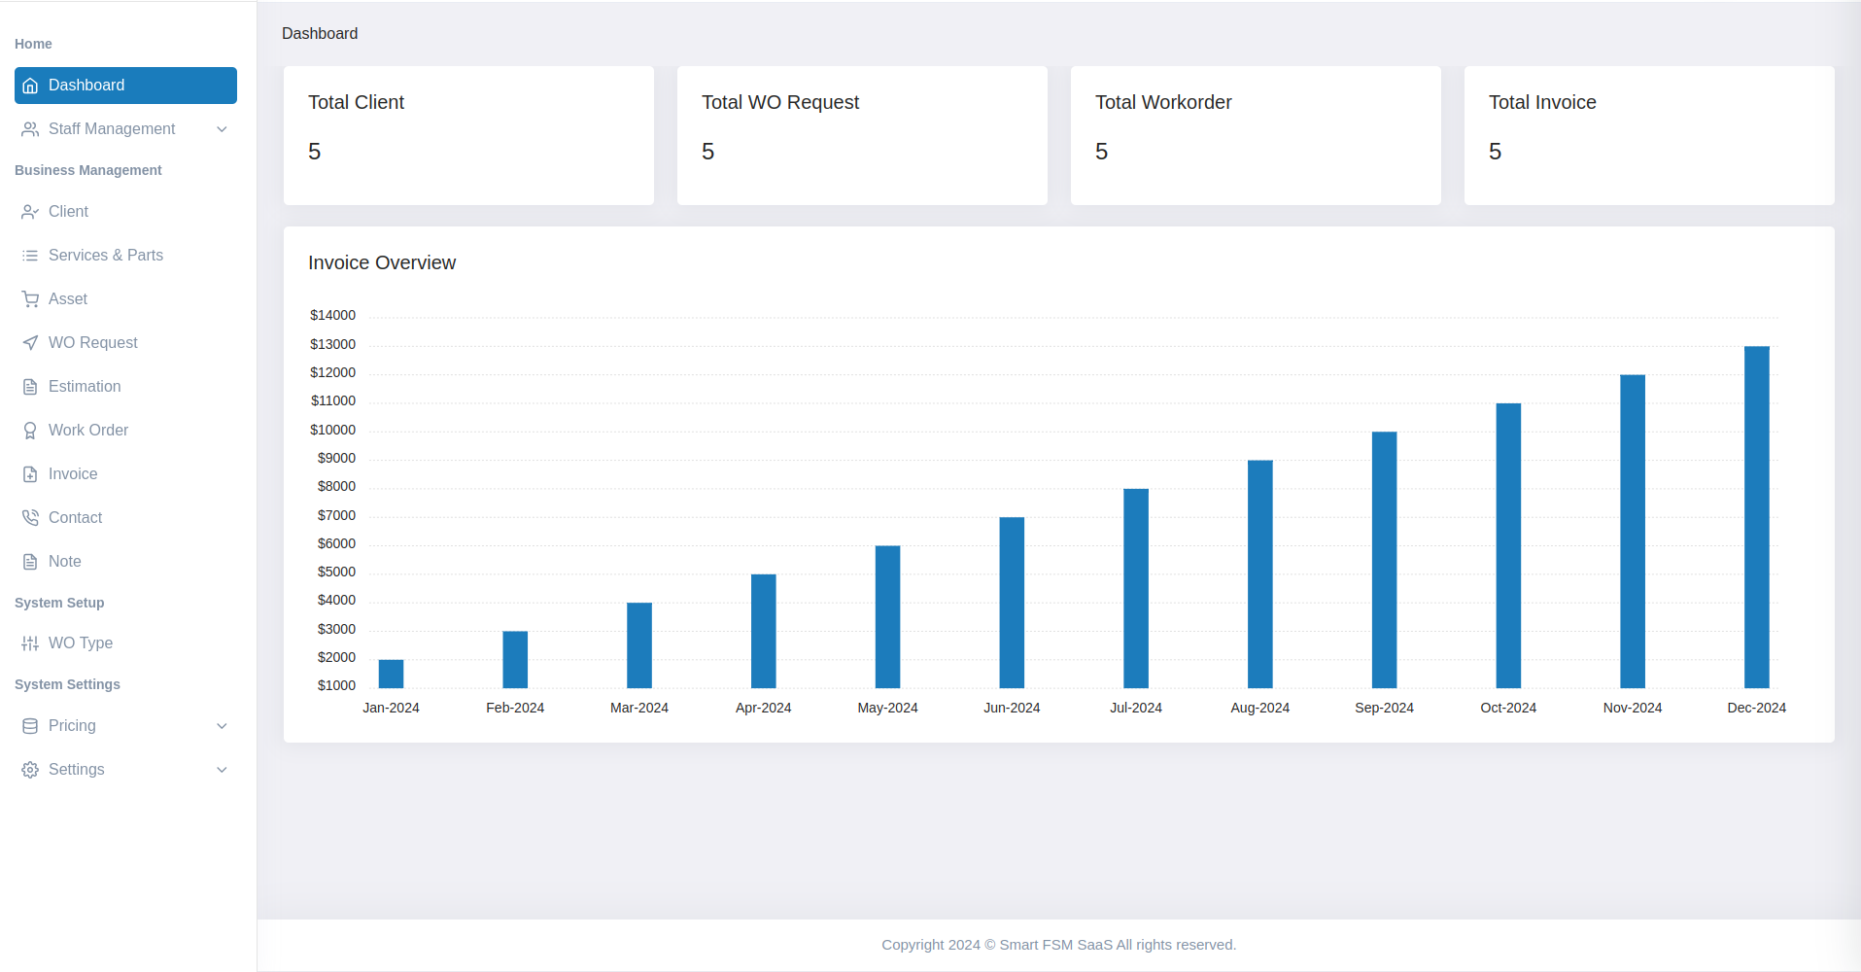Click the Asset shopping cart icon
The height and width of the screenshot is (972, 1861).
tap(30, 299)
